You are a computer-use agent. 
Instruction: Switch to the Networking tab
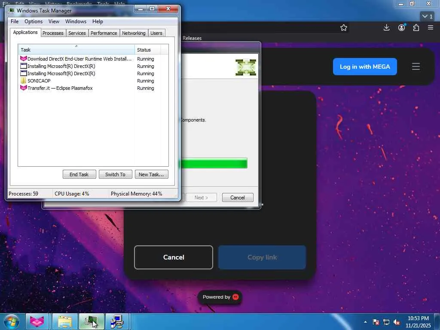[x=134, y=33]
